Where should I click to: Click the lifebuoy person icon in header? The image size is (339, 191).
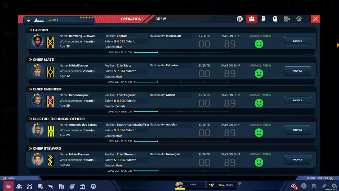240,19
